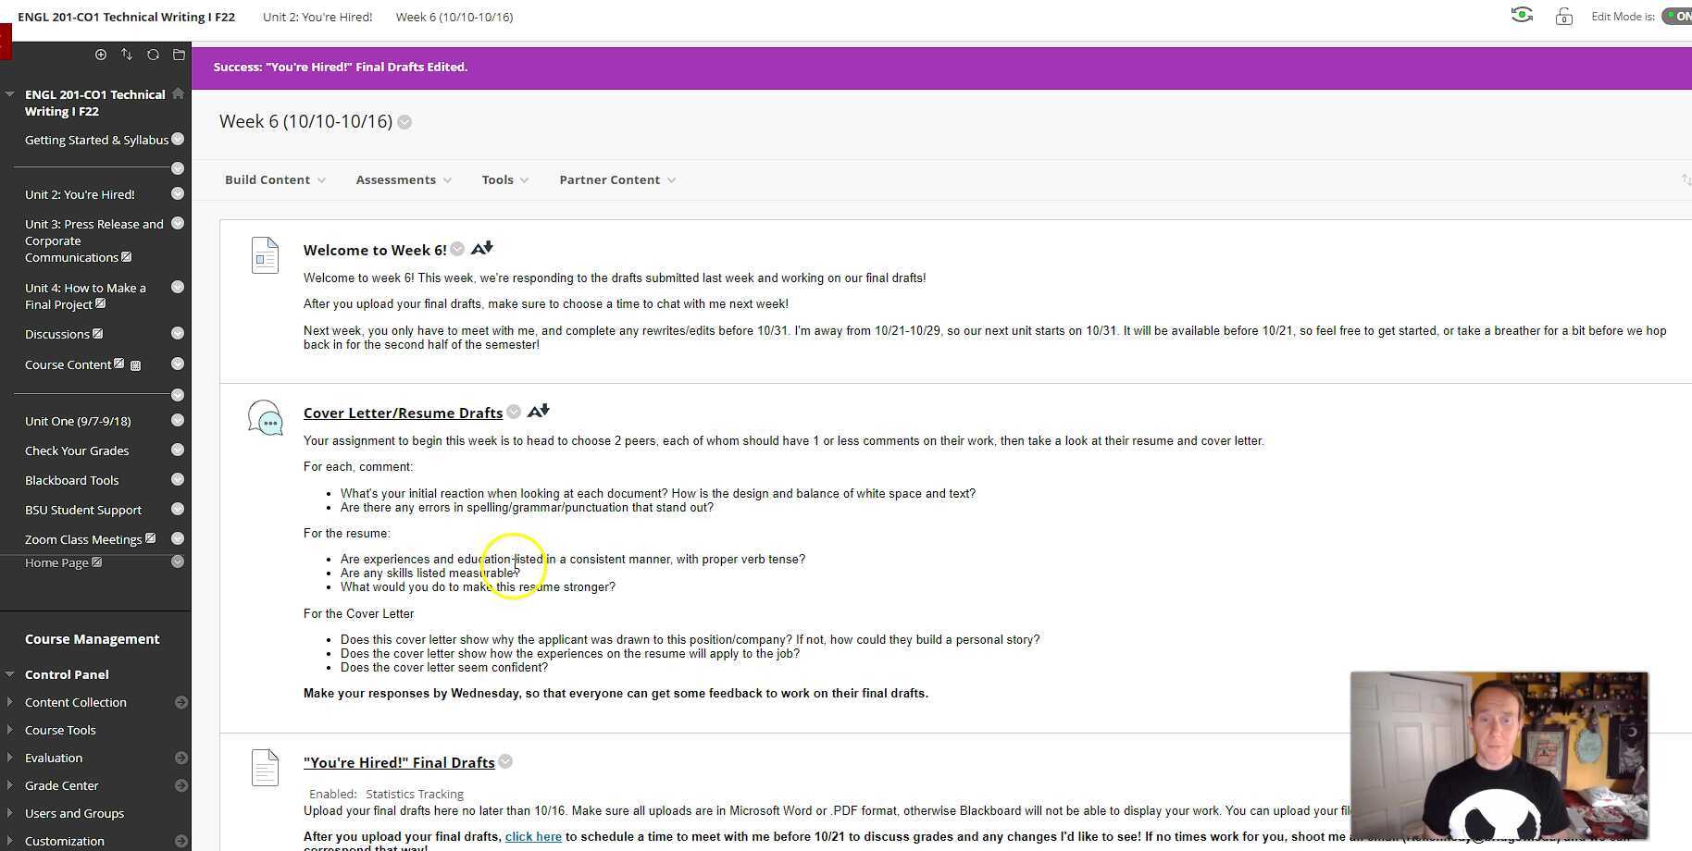Expand Evaluation in Control Panel
Viewport: 1692px width, 851px height.
pos(10,758)
